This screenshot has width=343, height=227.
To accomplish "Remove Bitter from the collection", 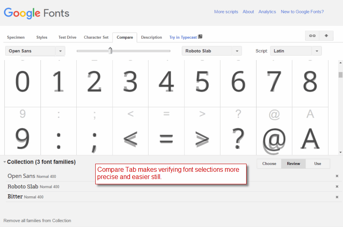I will coord(337,197).
